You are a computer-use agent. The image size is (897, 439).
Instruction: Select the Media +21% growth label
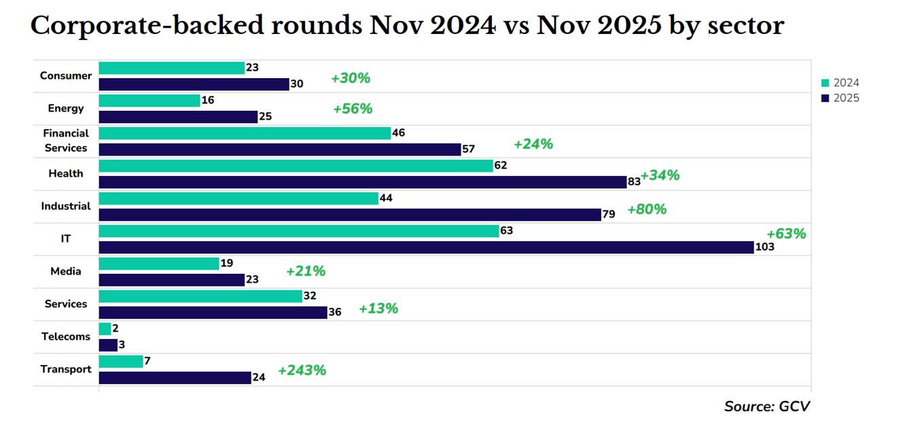[x=306, y=271]
